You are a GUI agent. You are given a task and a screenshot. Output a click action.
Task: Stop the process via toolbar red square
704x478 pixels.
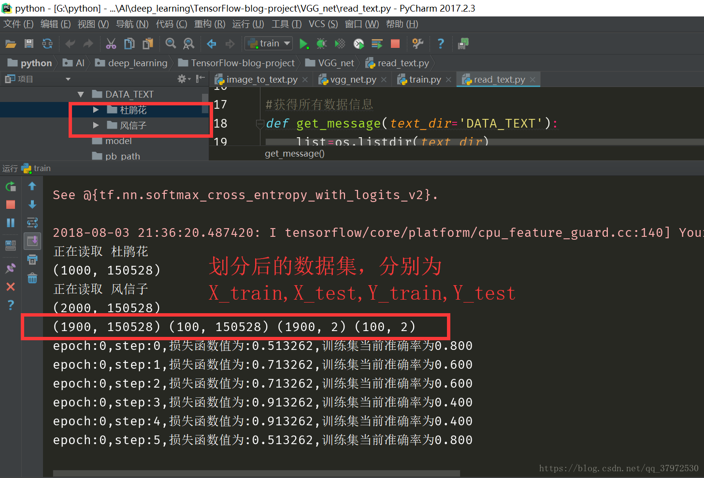click(x=395, y=44)
